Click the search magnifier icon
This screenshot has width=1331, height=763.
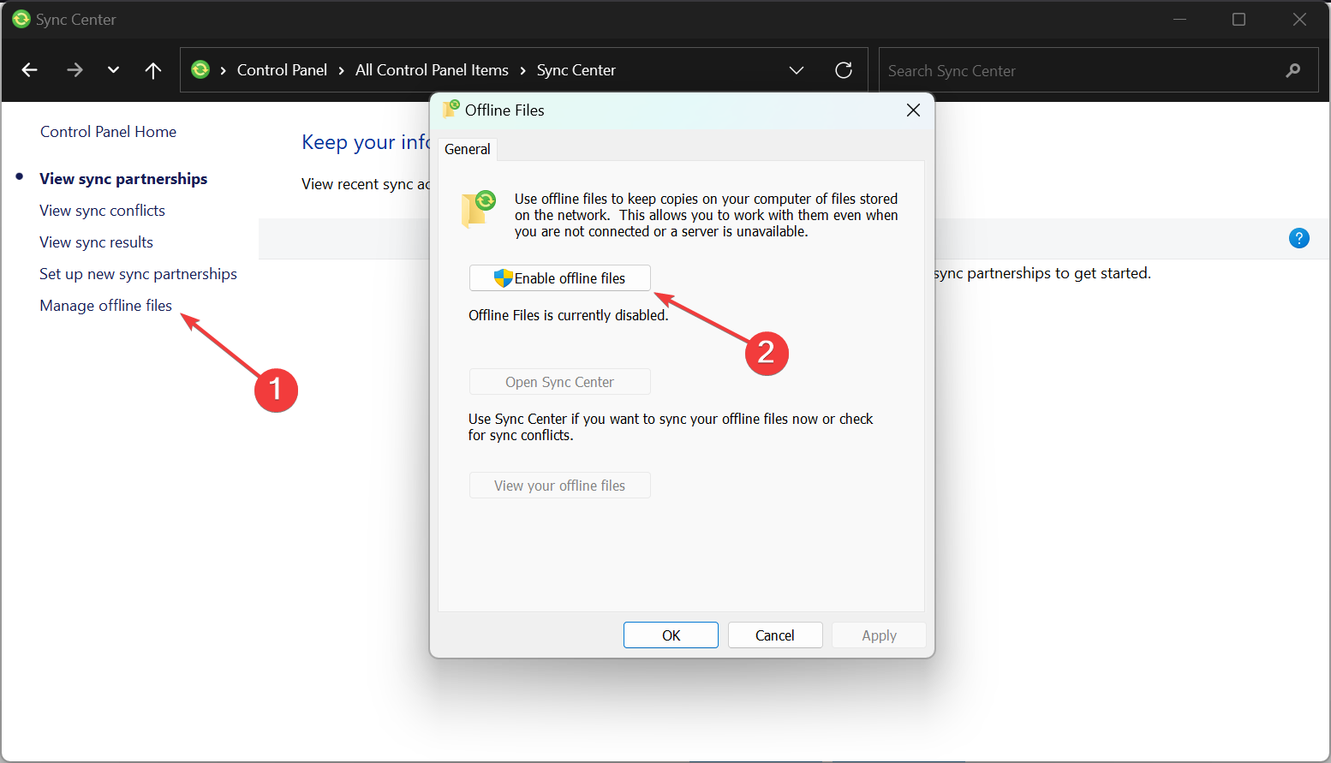click(1293, 70)
